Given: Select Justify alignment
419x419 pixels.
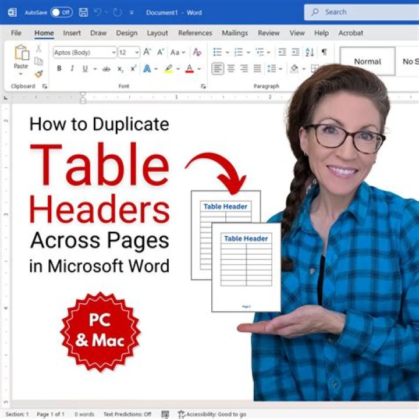Looking at the screenshot, I should click(x=257, y=69).
